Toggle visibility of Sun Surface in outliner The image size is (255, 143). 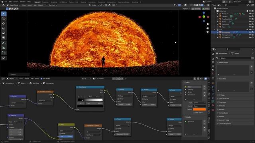pos(250,37)
